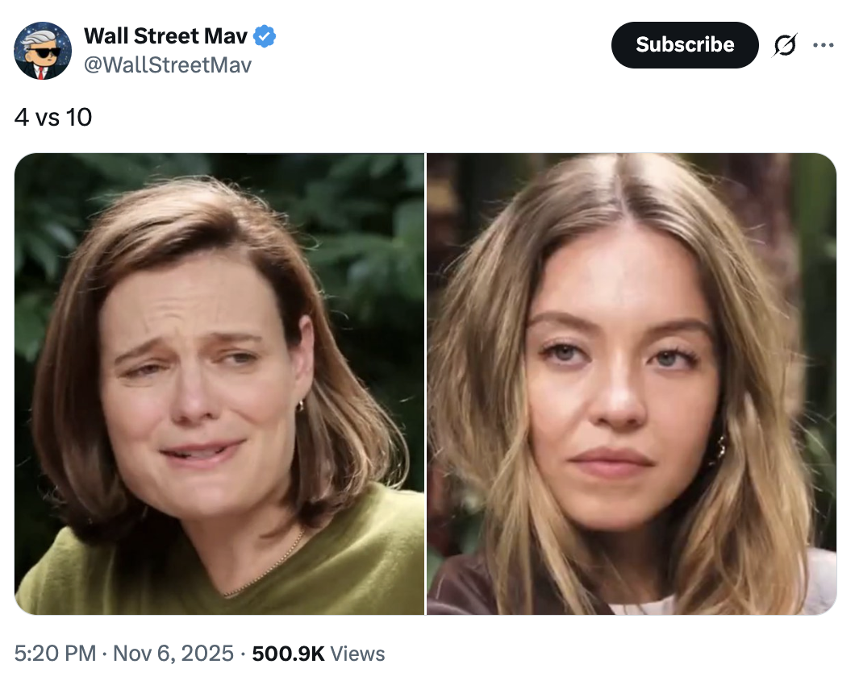Click the earring in the right photo
This screenshot has height=685, width=855.
coord(719,448)
